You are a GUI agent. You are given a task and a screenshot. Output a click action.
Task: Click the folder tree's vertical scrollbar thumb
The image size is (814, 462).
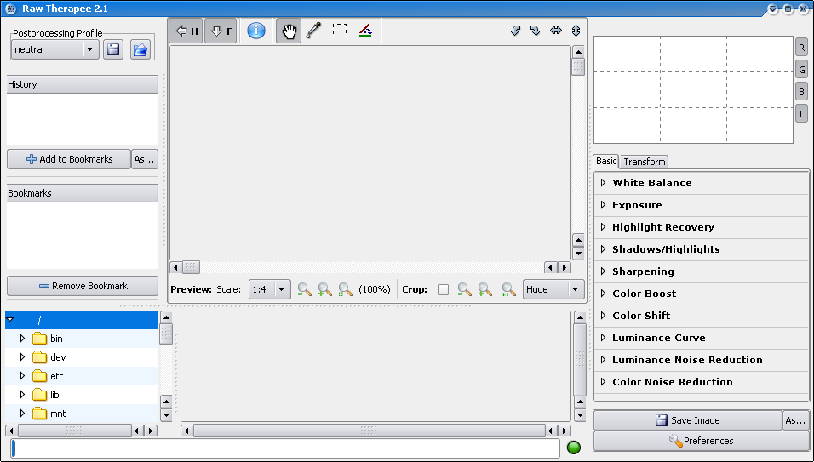point(166,334)
